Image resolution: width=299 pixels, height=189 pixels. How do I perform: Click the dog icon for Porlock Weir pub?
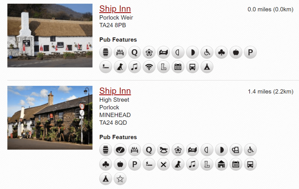point(120,67)
